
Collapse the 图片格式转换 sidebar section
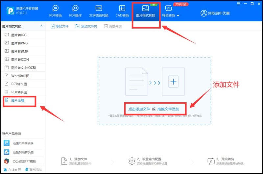pyautogui.click(x=41, y=26)
